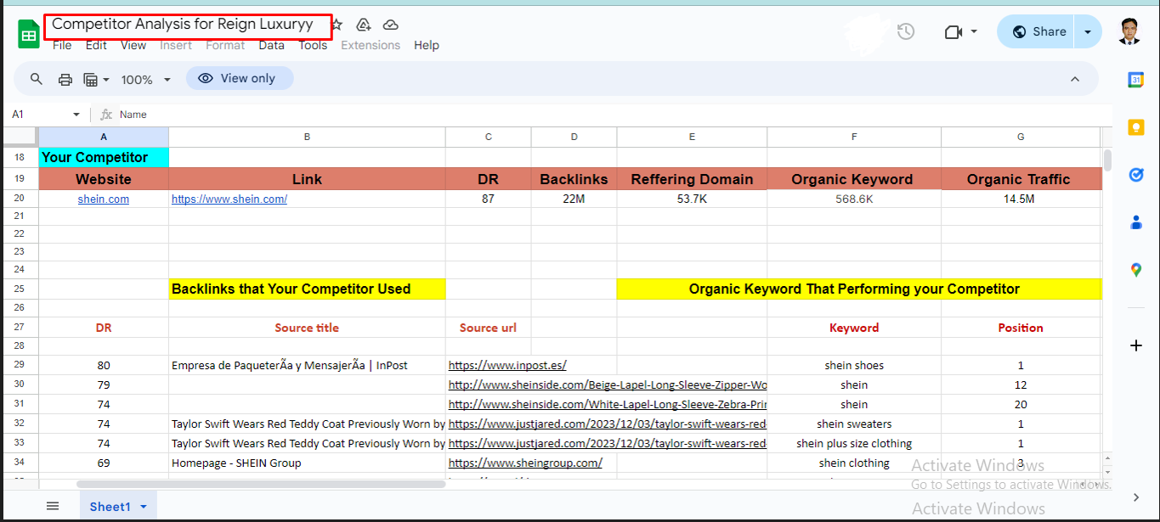Click the horizontal scrollbar thumb
The width and height of the screenshot is (1160, 522).
pos(261,484)
